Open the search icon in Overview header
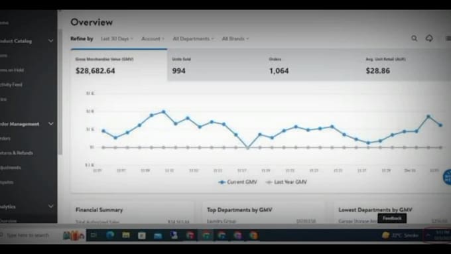This screenshot has height=254, width=451. click(x=414, y=38)
